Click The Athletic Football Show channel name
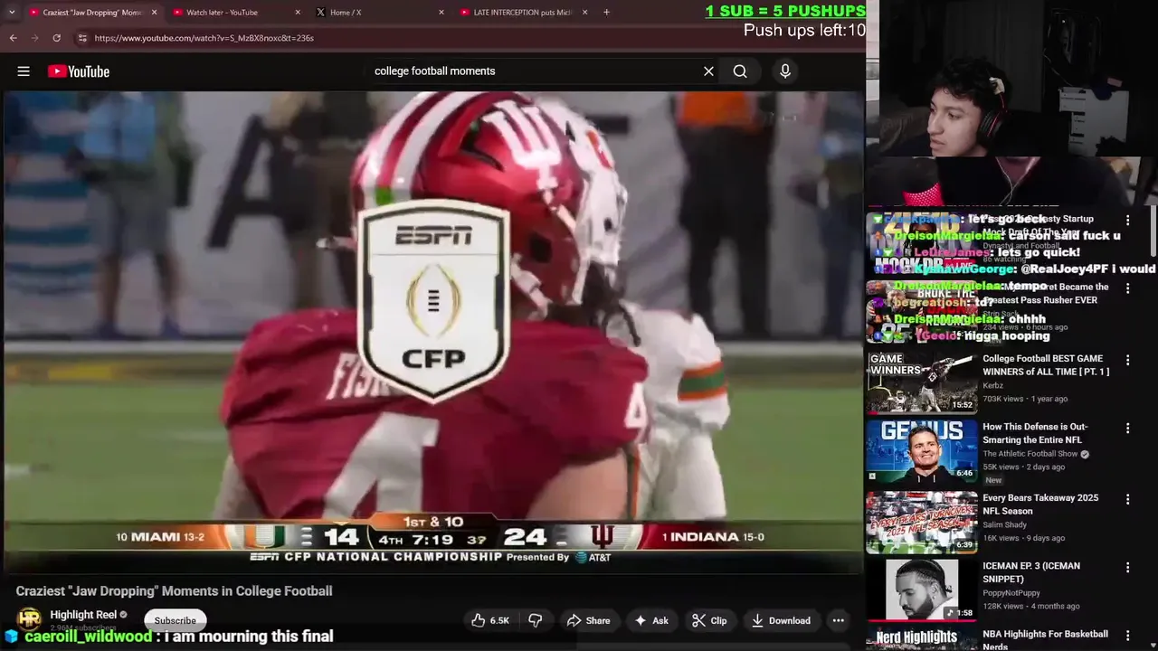This screenshot has width=1158, height=651. click(1030, 454)
